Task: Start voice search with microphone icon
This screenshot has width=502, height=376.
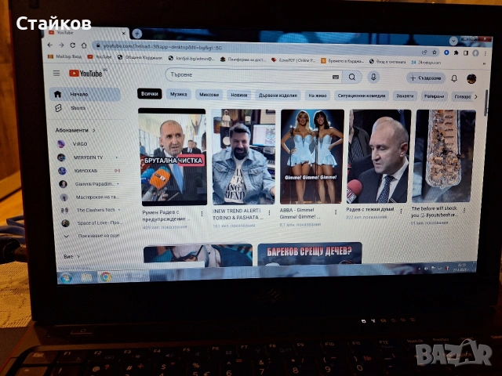Action: click(x=373, y=77)
